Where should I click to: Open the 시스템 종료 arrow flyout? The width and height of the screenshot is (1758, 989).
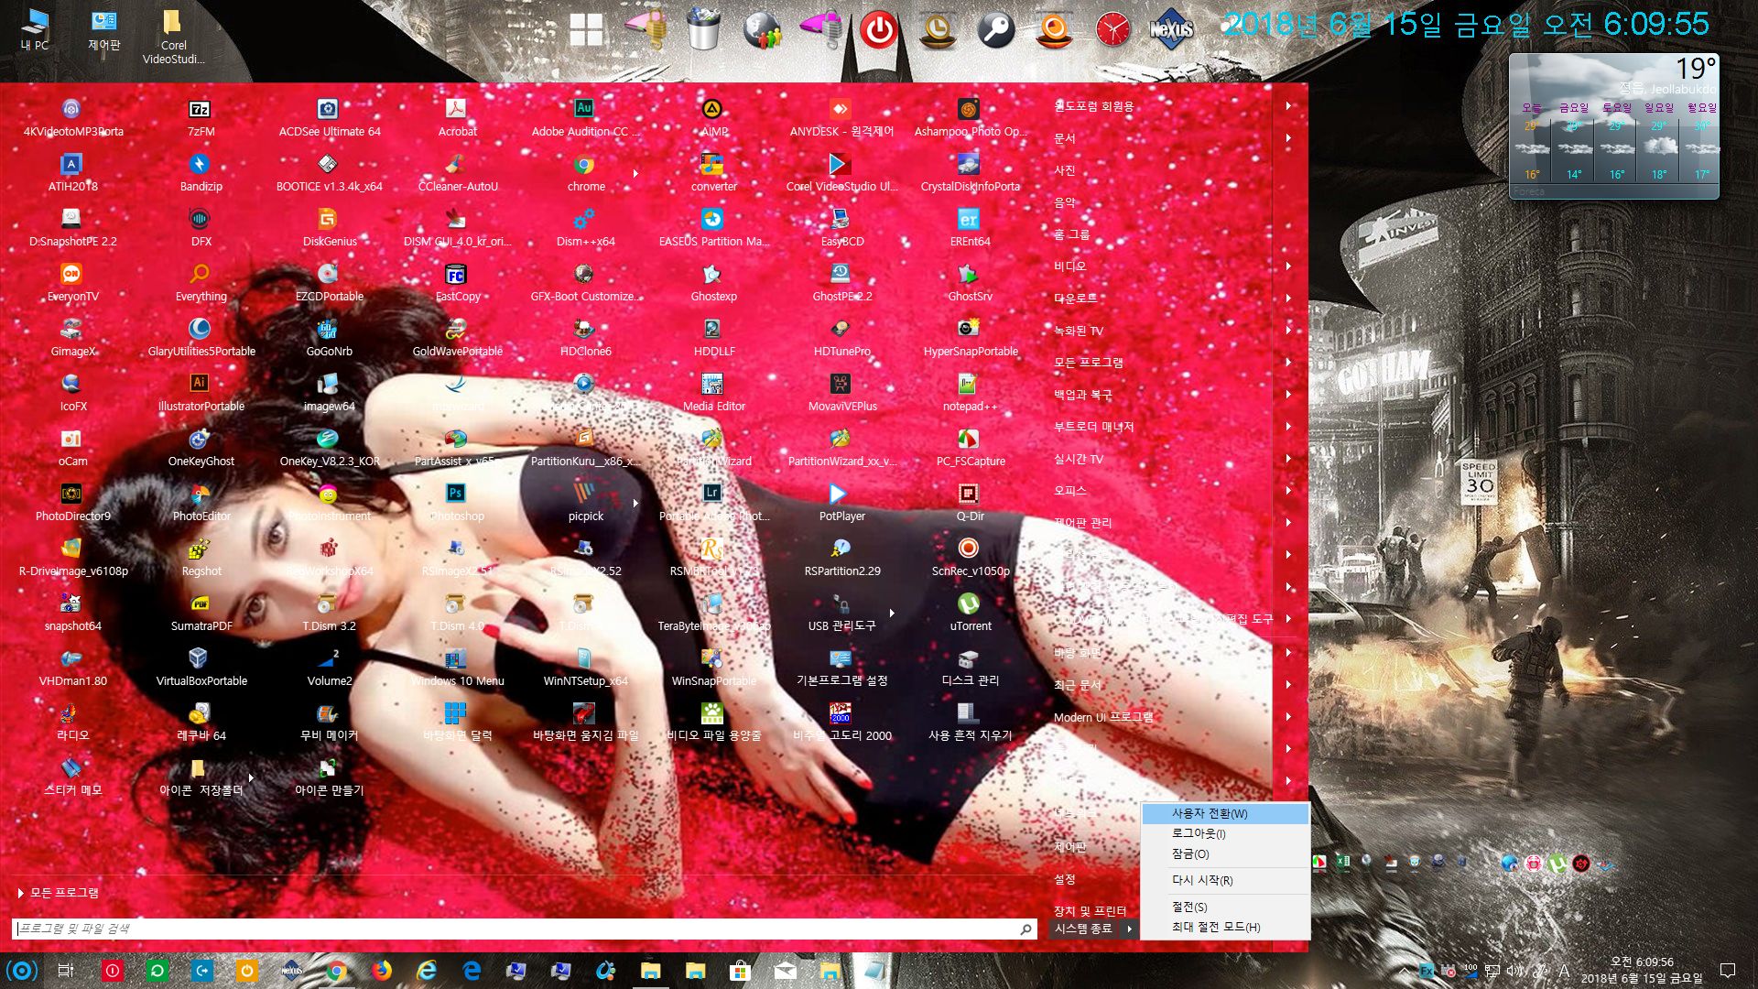click(1129, 929)
